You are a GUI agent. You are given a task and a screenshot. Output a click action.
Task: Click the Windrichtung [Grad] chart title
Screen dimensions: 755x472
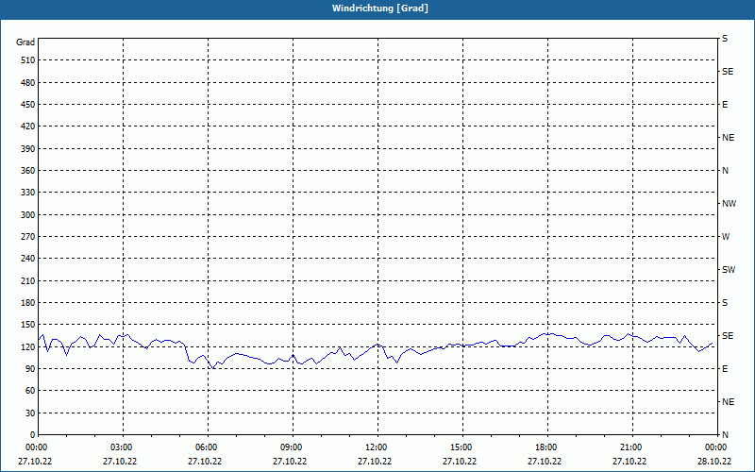pyautogui.click(x=380, y=8)
